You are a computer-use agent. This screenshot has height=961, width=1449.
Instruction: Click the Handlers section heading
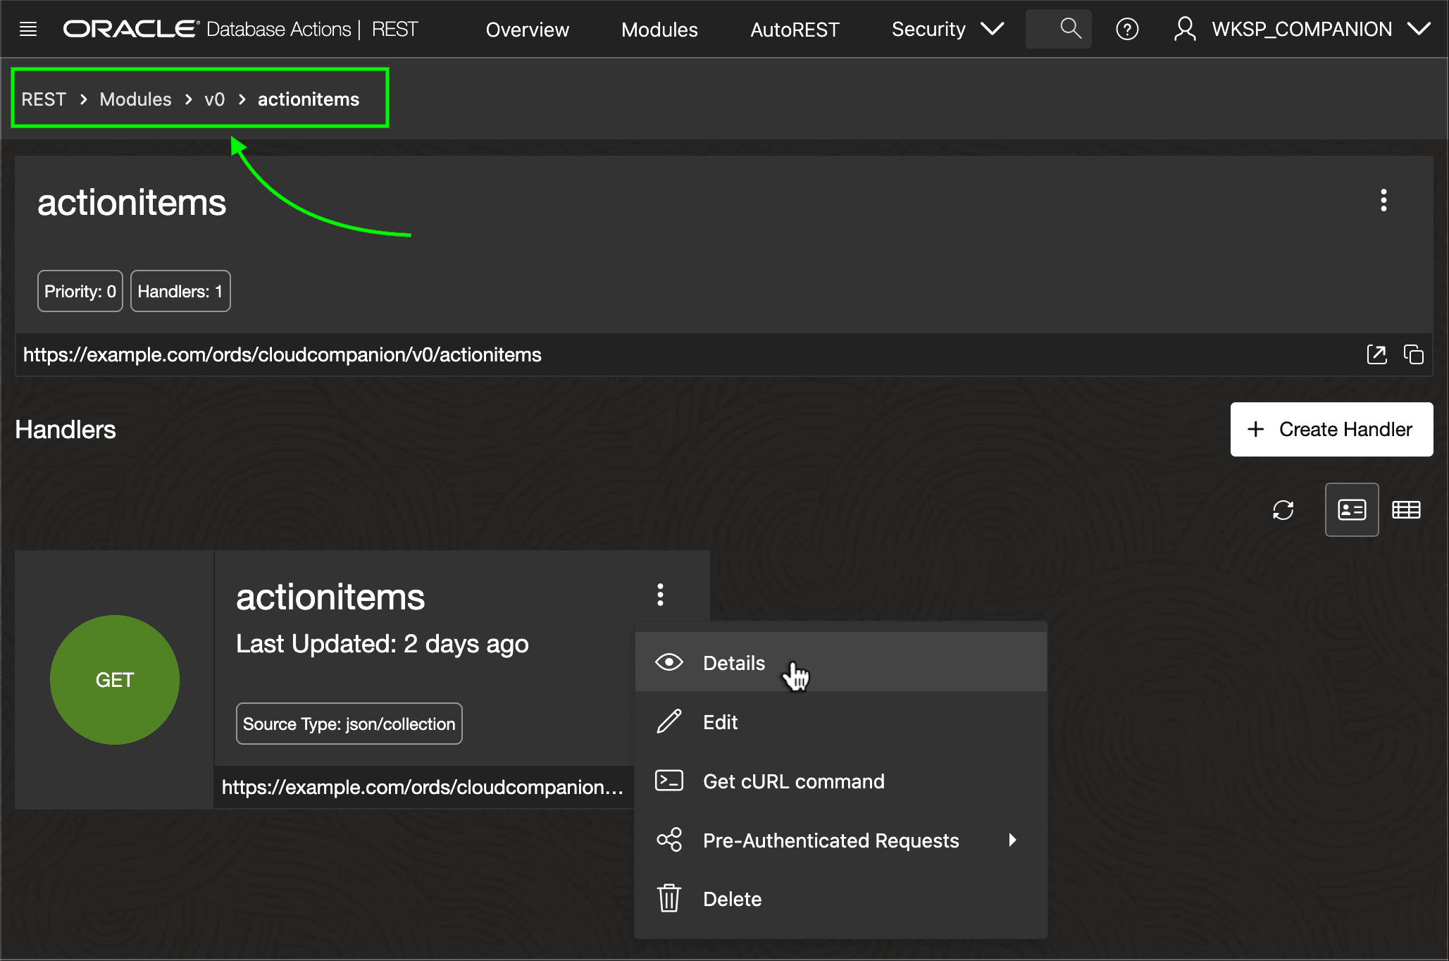point(66,430)
